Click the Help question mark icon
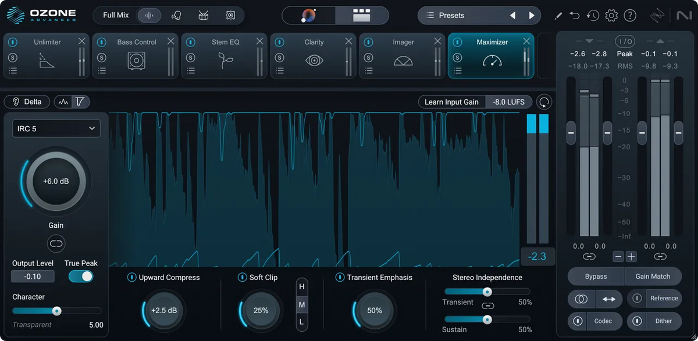698x341 pixels. coord(630,15)
